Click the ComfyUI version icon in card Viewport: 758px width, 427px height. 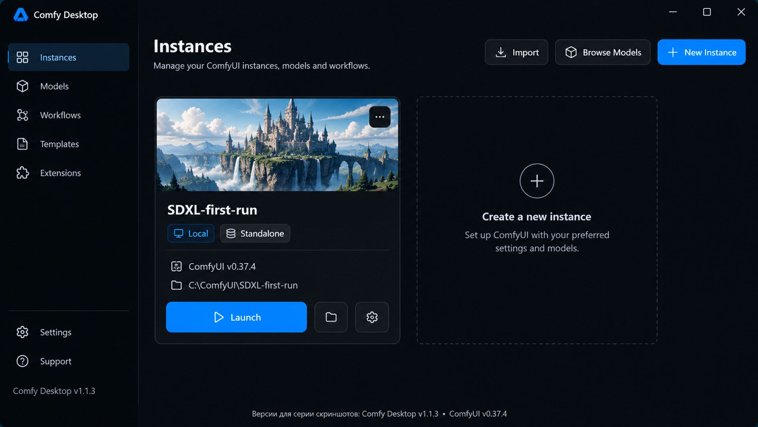click(x=176, y=267)
